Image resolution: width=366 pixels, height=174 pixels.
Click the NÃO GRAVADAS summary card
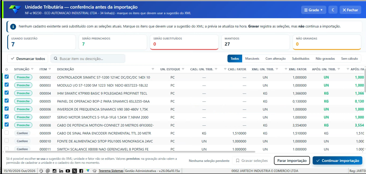(x=327, y=42)
